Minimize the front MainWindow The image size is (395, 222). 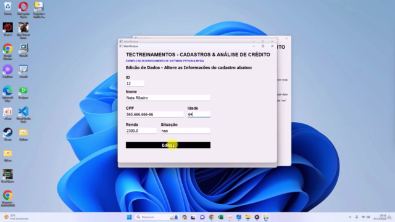tap(254, 46)
